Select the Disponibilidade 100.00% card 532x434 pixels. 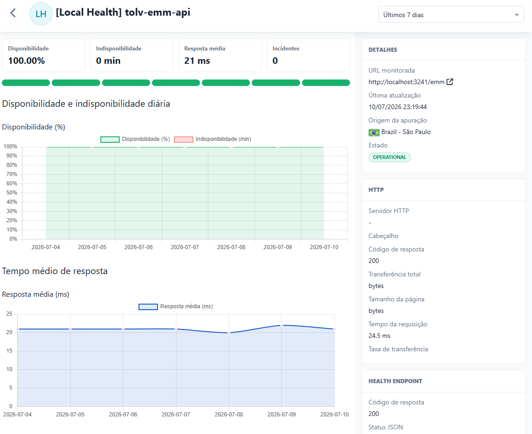click(x=43, y=55)
